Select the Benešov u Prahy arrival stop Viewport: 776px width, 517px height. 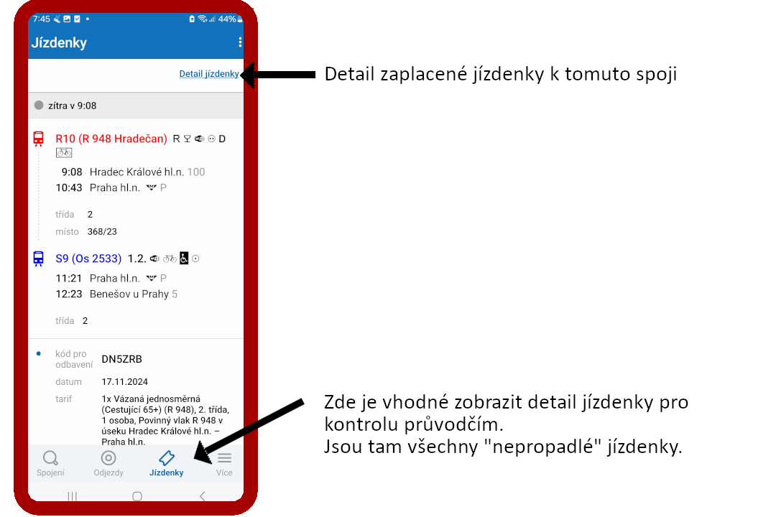pos(129,294)
